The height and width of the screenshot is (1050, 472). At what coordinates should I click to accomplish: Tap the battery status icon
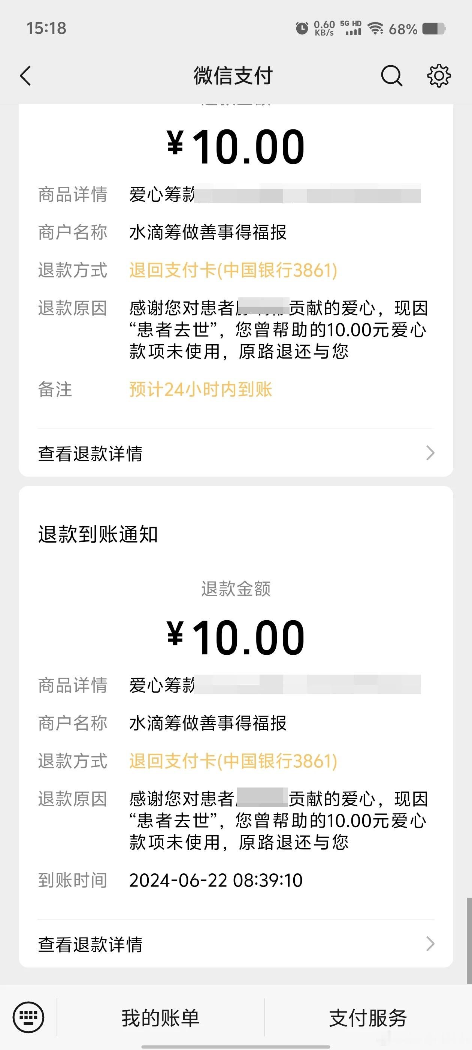click(x=434, y=29)
